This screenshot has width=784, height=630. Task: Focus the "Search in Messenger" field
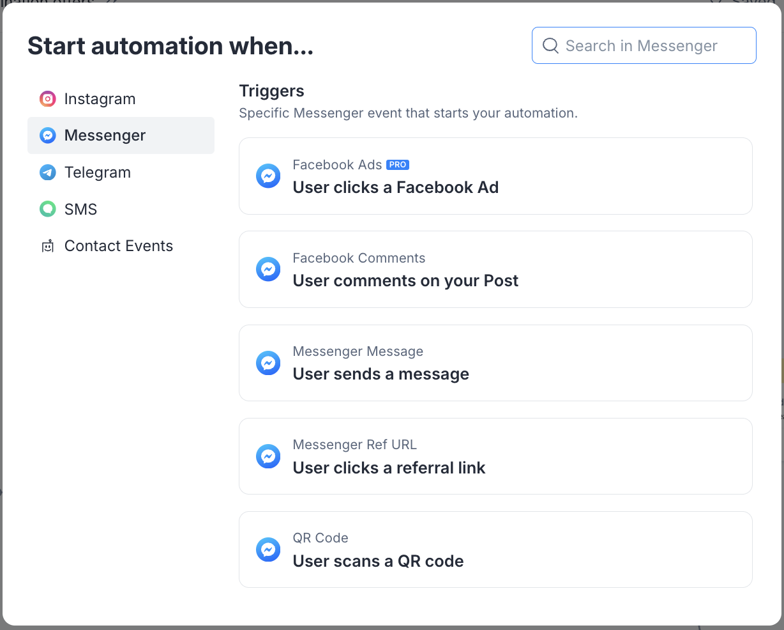tap(651, 45)
